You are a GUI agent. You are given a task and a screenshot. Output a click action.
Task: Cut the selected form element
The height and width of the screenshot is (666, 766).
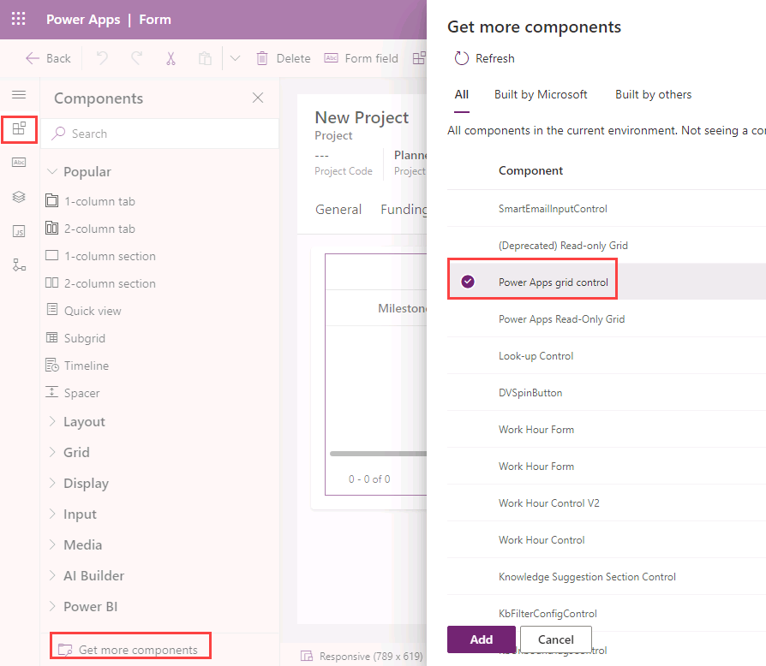[171, 58]
